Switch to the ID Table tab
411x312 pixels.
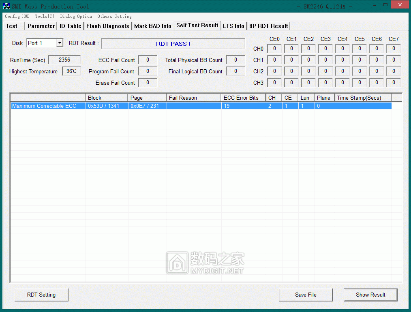point(71,26)
